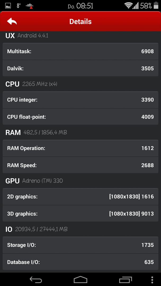Tap the picture notification icon in status bar
Image resolution: width=161 pixels, height=286 pixels.
click(8, 6)
